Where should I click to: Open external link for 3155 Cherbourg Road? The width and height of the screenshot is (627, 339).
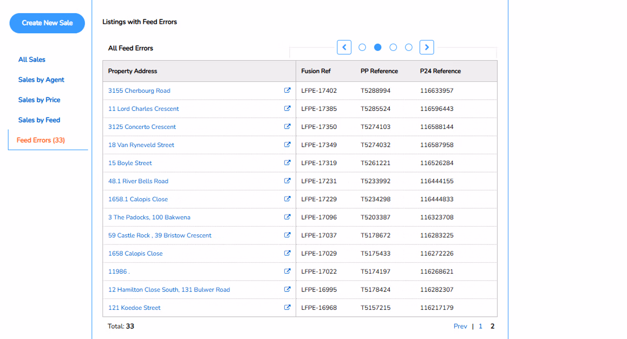pyautogui.click(x=287, y=91)
